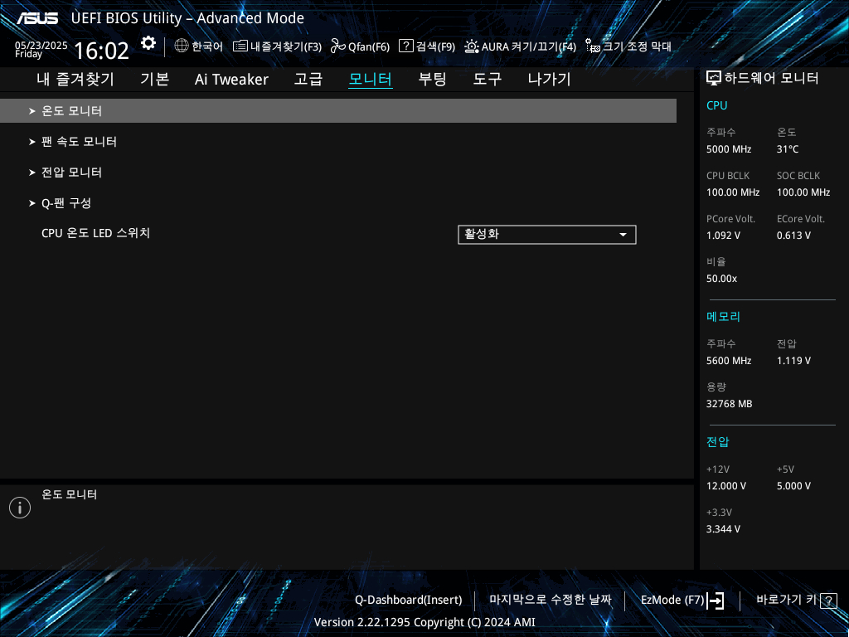Viewport: 849px width, 637px height.
Task: Open 팬 속도 모니터 menu row
Action: [338, 142]
